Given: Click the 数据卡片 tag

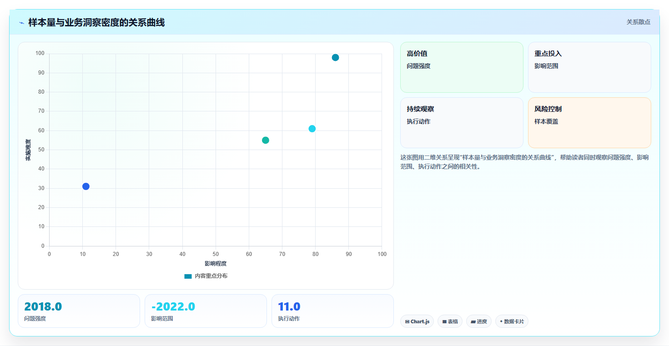Looking at the screenshot, I should (x=512, y=321).
